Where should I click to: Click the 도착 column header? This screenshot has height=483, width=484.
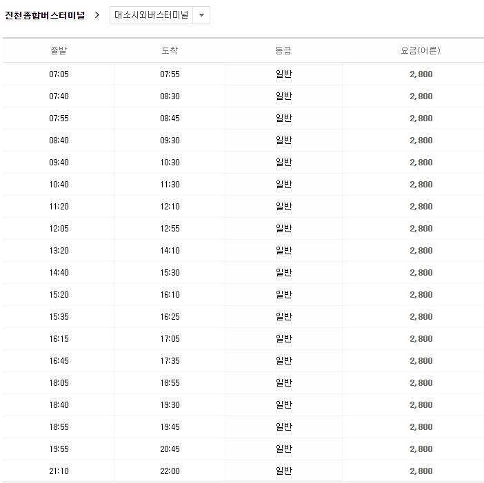170,51
